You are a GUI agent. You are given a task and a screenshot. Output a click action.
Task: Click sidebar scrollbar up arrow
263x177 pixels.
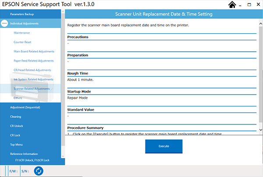63,11
